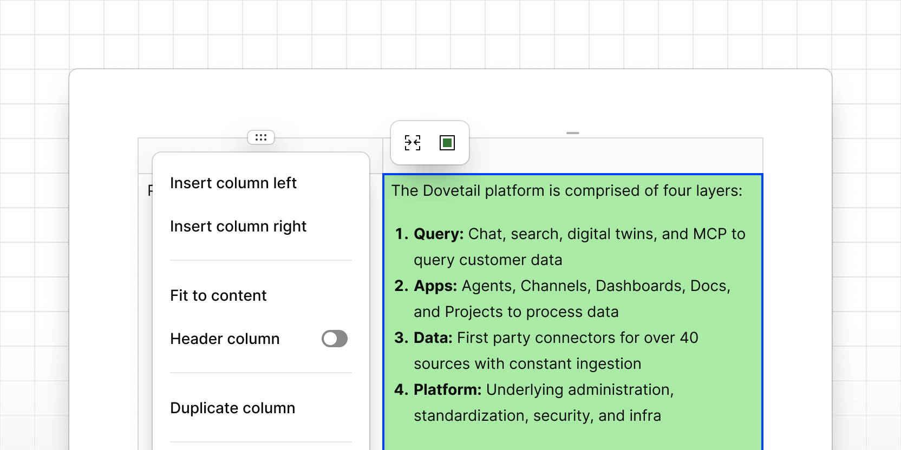Click the column drag handle dots
This screenshot has height=450, width=901.
click(x=261, y=137)
